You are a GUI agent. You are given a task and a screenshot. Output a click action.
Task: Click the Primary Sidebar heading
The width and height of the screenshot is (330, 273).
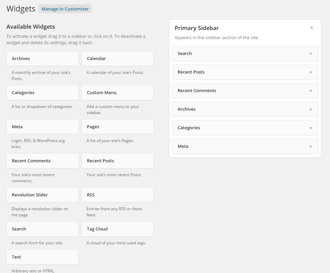[197, 28]
